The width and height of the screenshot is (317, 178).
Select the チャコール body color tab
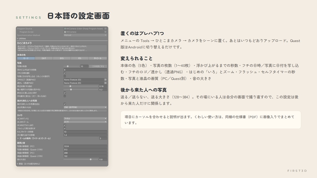click(x=98, y=58)
